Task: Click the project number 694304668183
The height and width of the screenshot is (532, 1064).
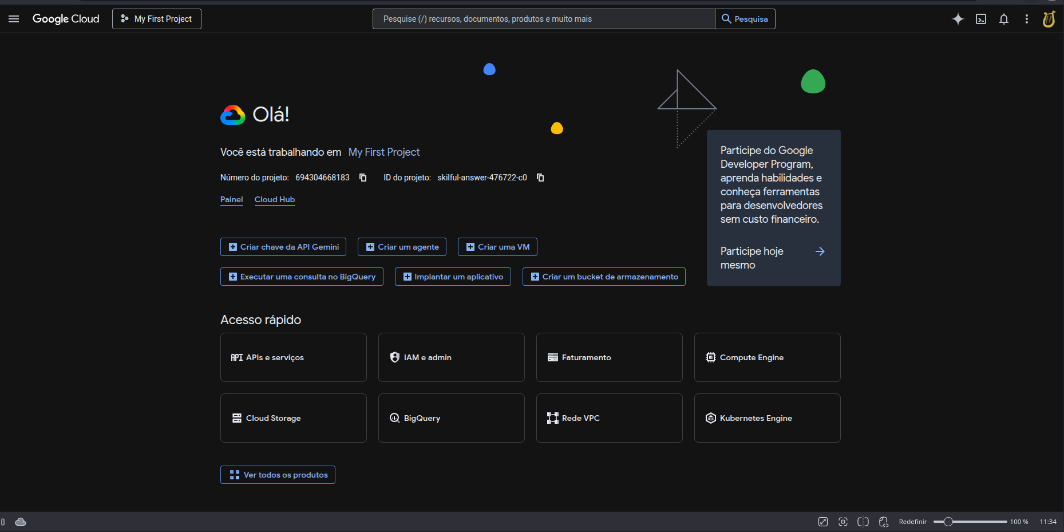Action: tap(322, 178)
